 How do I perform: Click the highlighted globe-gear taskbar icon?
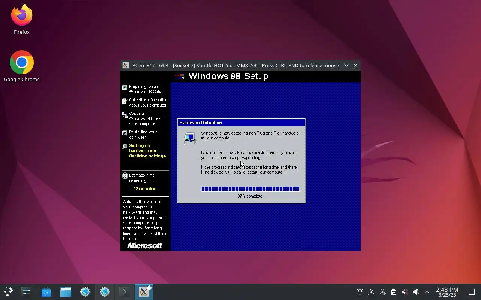(104, 292)
